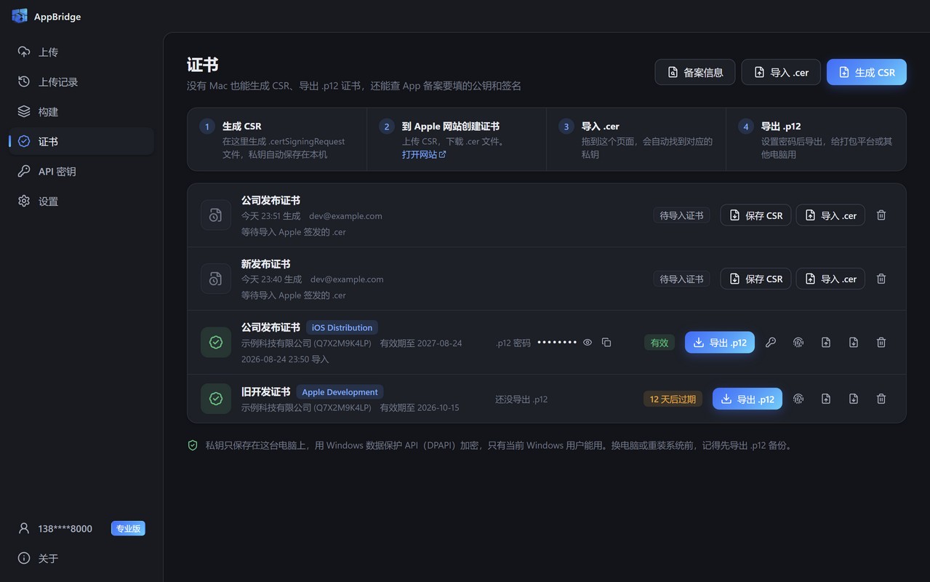Click file-upload icon in iOS Distribution row
930x582 pixels.
point(826,343)
